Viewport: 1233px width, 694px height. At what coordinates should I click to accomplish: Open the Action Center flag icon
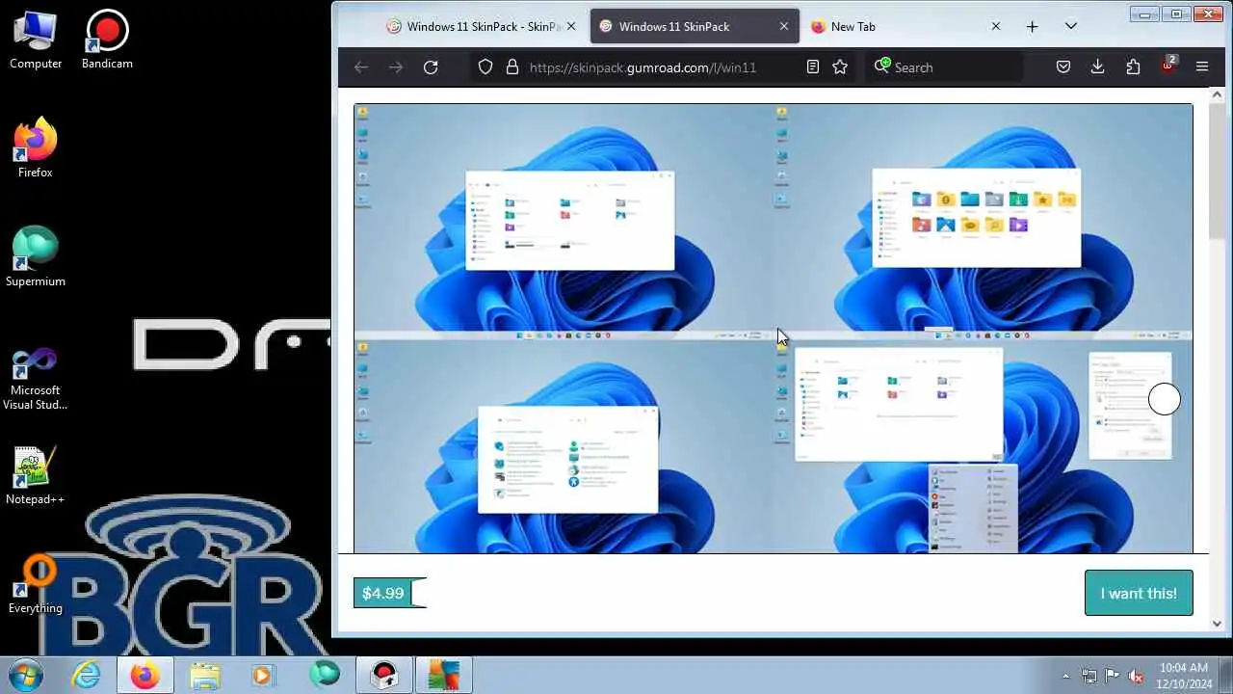tap(1113, 676)
